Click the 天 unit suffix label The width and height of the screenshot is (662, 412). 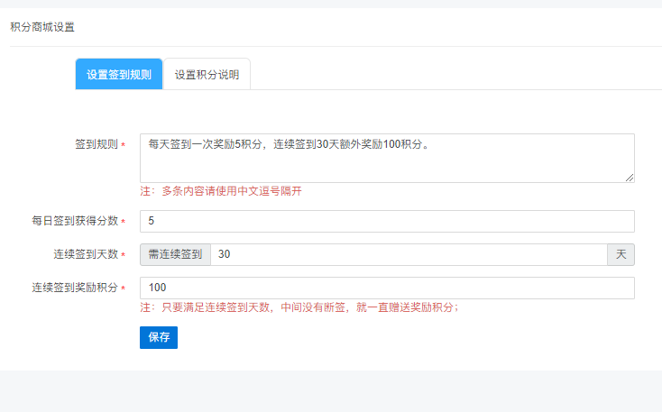[x=621, y=254]
